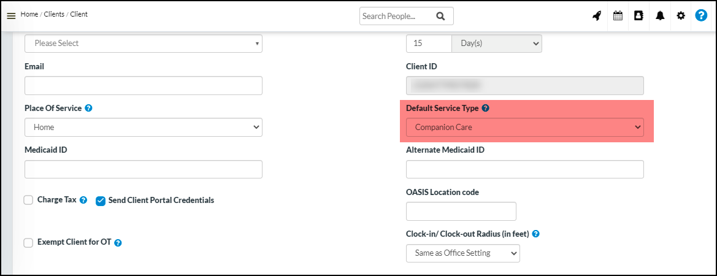
Task: Open the Day(s) unit dropdown
Action: [496, 44]
